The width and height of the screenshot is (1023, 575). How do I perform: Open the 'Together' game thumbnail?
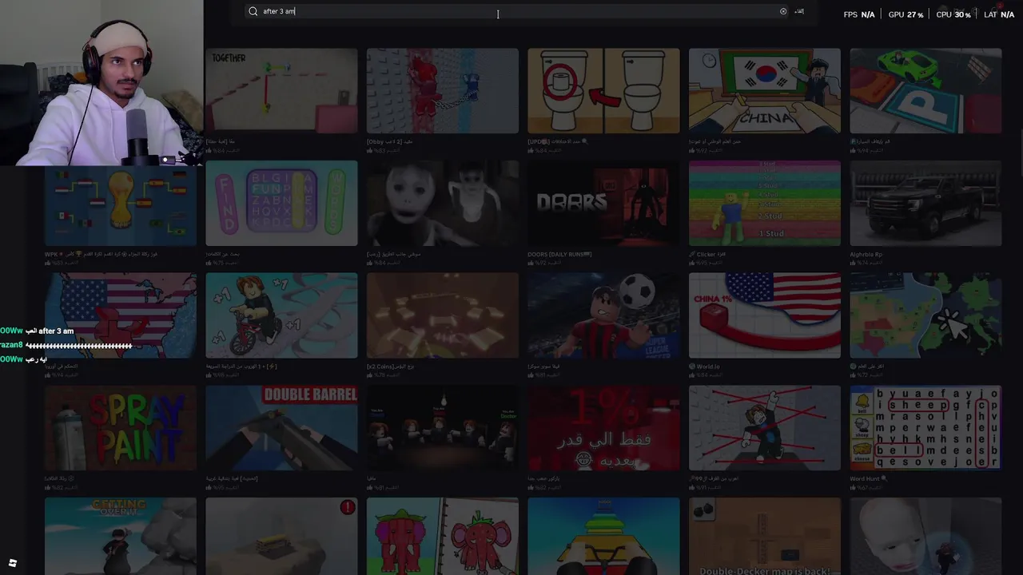(x=281, y=90)
